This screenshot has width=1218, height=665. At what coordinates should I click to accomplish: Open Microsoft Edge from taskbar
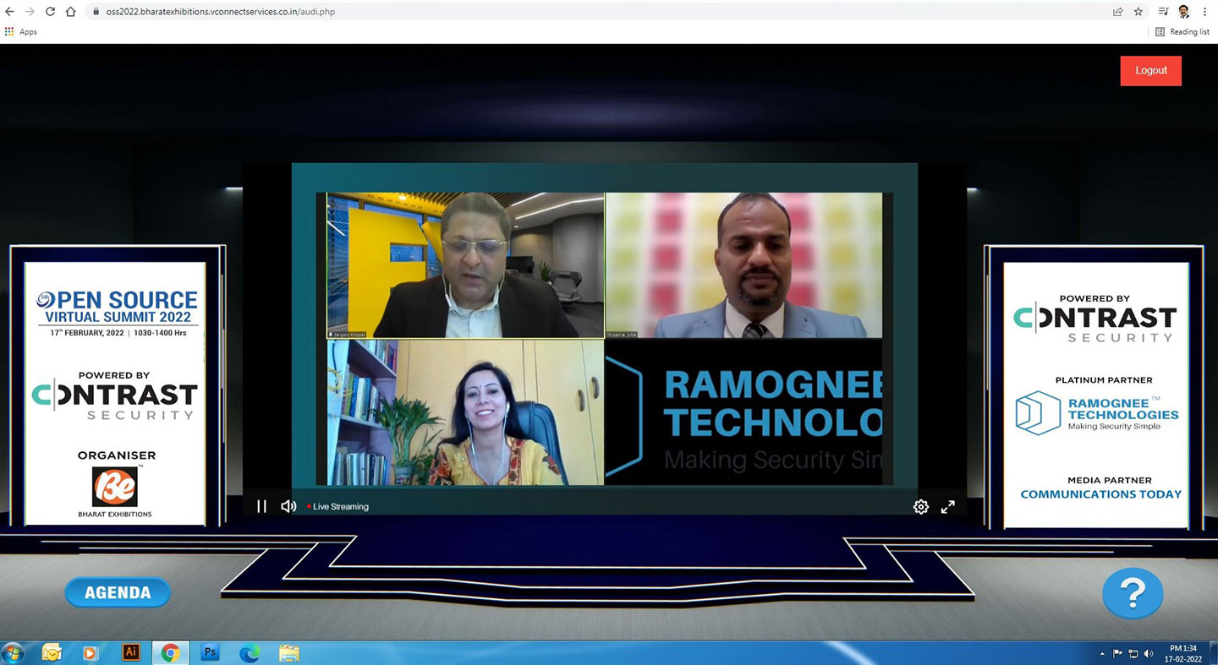(x=250, y=652)
